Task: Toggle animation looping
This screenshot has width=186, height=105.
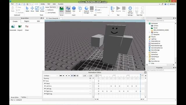Action: coord(78,76)
